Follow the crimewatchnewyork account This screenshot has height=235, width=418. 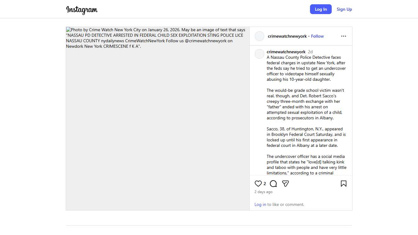tap(317, 36)
